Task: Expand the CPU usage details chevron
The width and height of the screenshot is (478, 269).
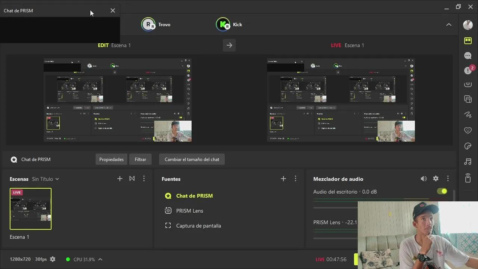Action: click(x=100, y=259)
